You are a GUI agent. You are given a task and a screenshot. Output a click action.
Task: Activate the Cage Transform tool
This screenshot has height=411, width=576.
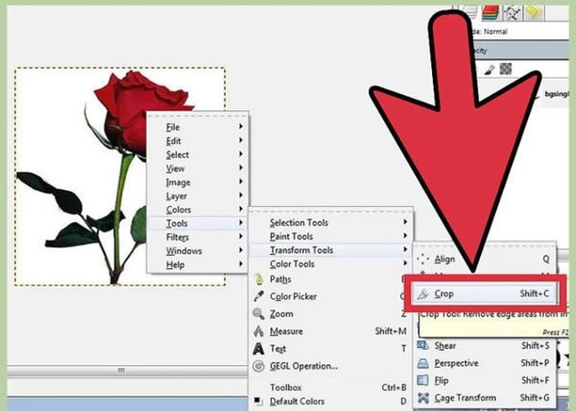[485, 398]
